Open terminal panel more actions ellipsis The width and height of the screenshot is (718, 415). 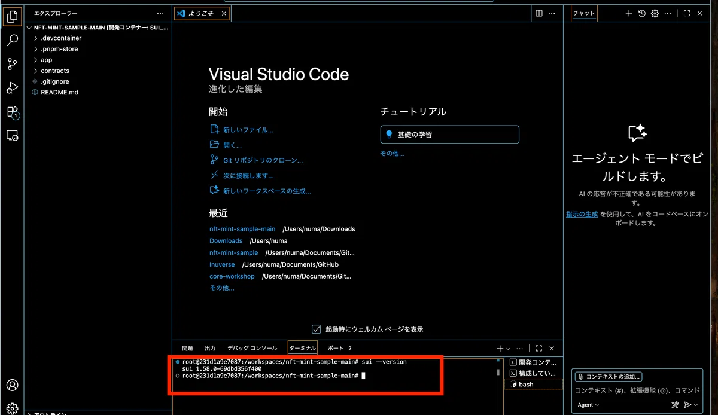[x=519, y=348]
